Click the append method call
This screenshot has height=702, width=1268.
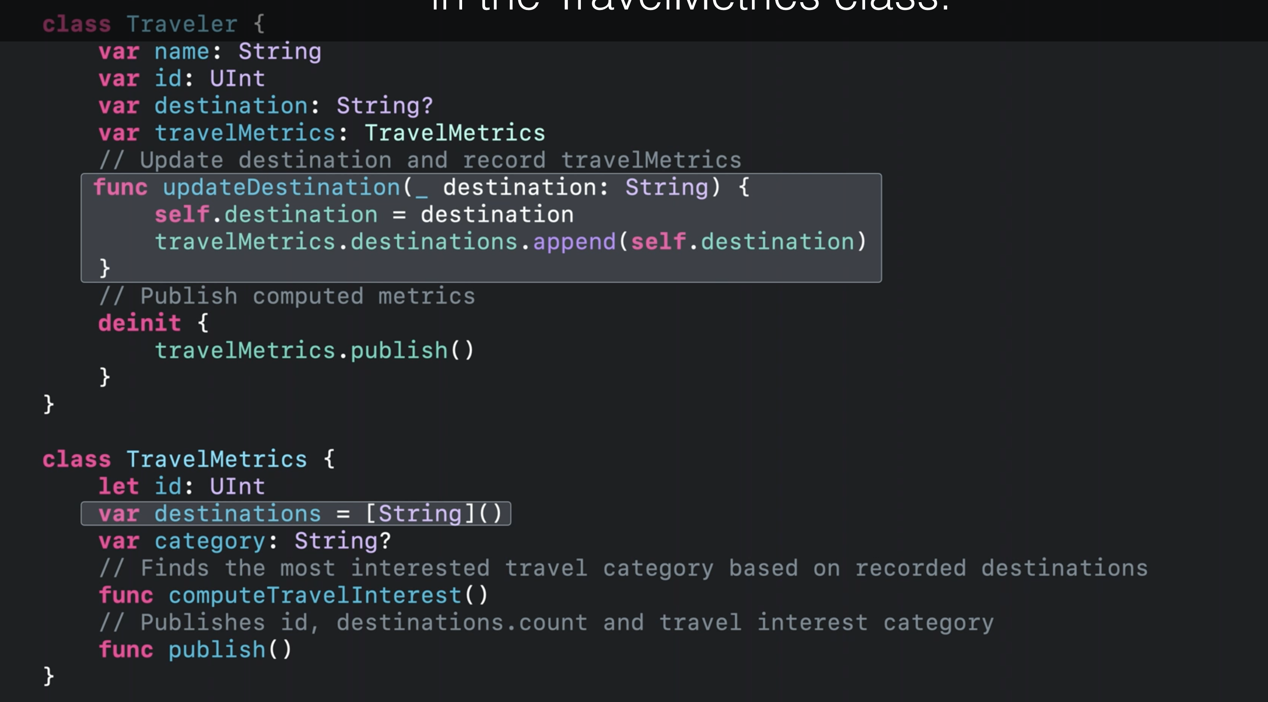click(574, 242)
